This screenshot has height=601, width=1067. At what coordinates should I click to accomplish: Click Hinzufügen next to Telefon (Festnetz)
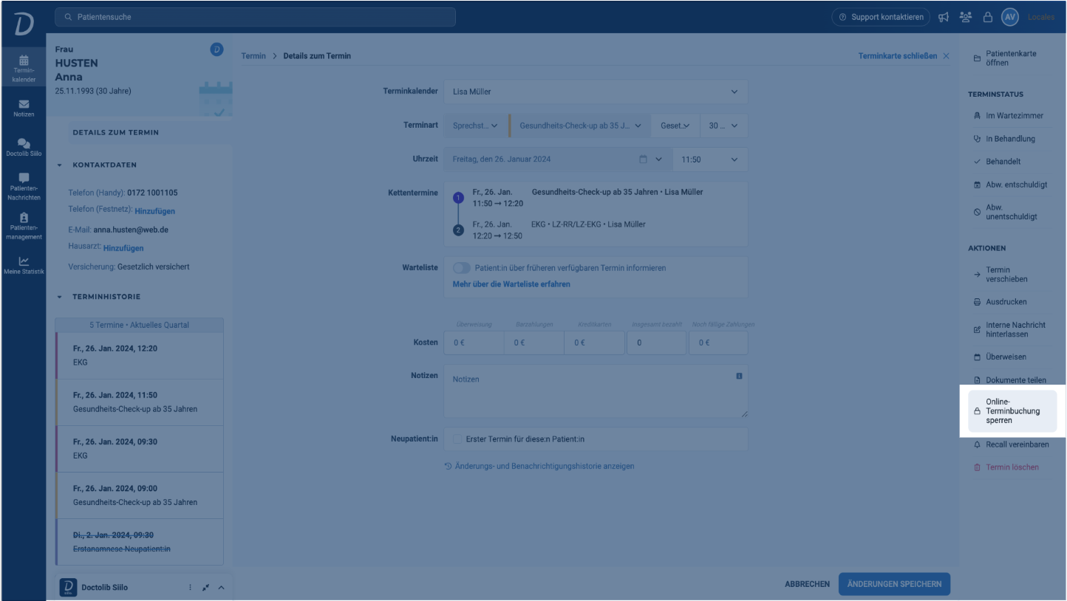[154, 211]
